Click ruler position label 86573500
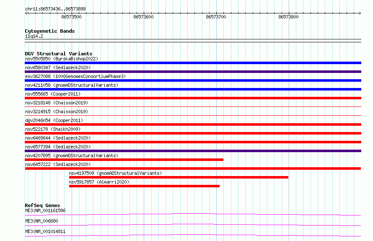The height and width of the screenshot is (241, 373). tap(71, 17)
